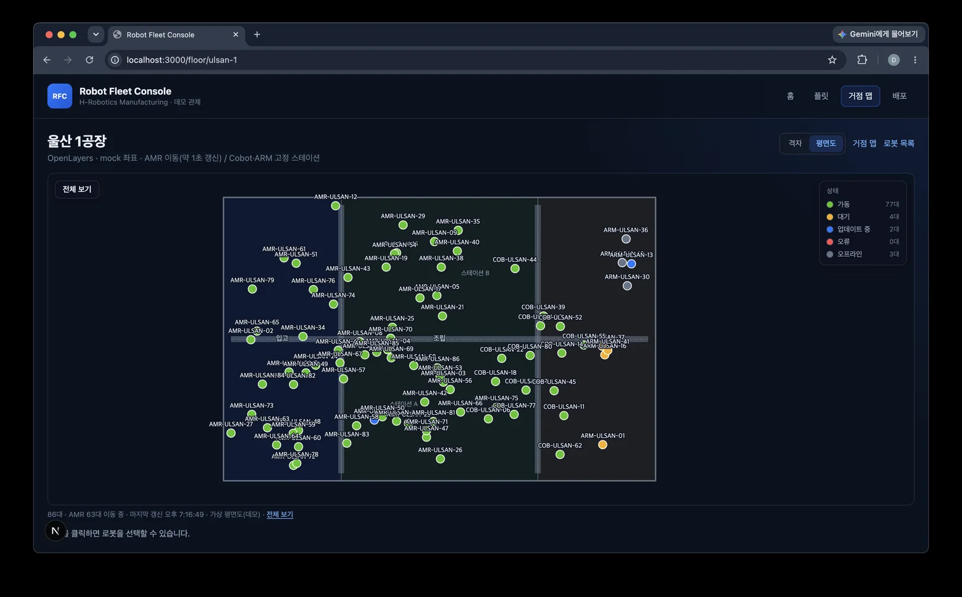Go back with the browser arrow
The width and height of the screenshot is (962, 597).
[47, 60]
